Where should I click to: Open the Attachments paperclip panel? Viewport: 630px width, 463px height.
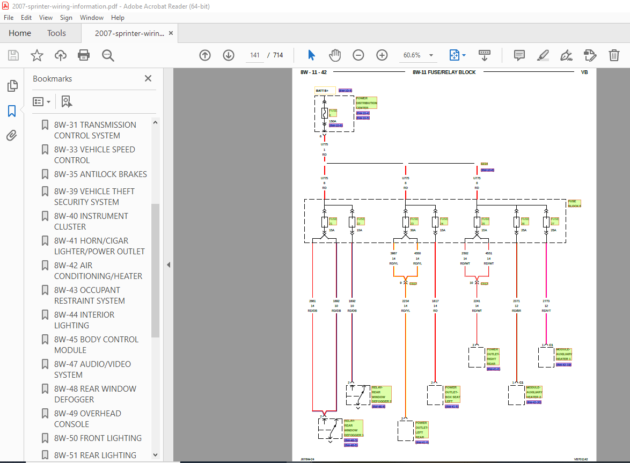pyautogui.click(x=12, y=135)
